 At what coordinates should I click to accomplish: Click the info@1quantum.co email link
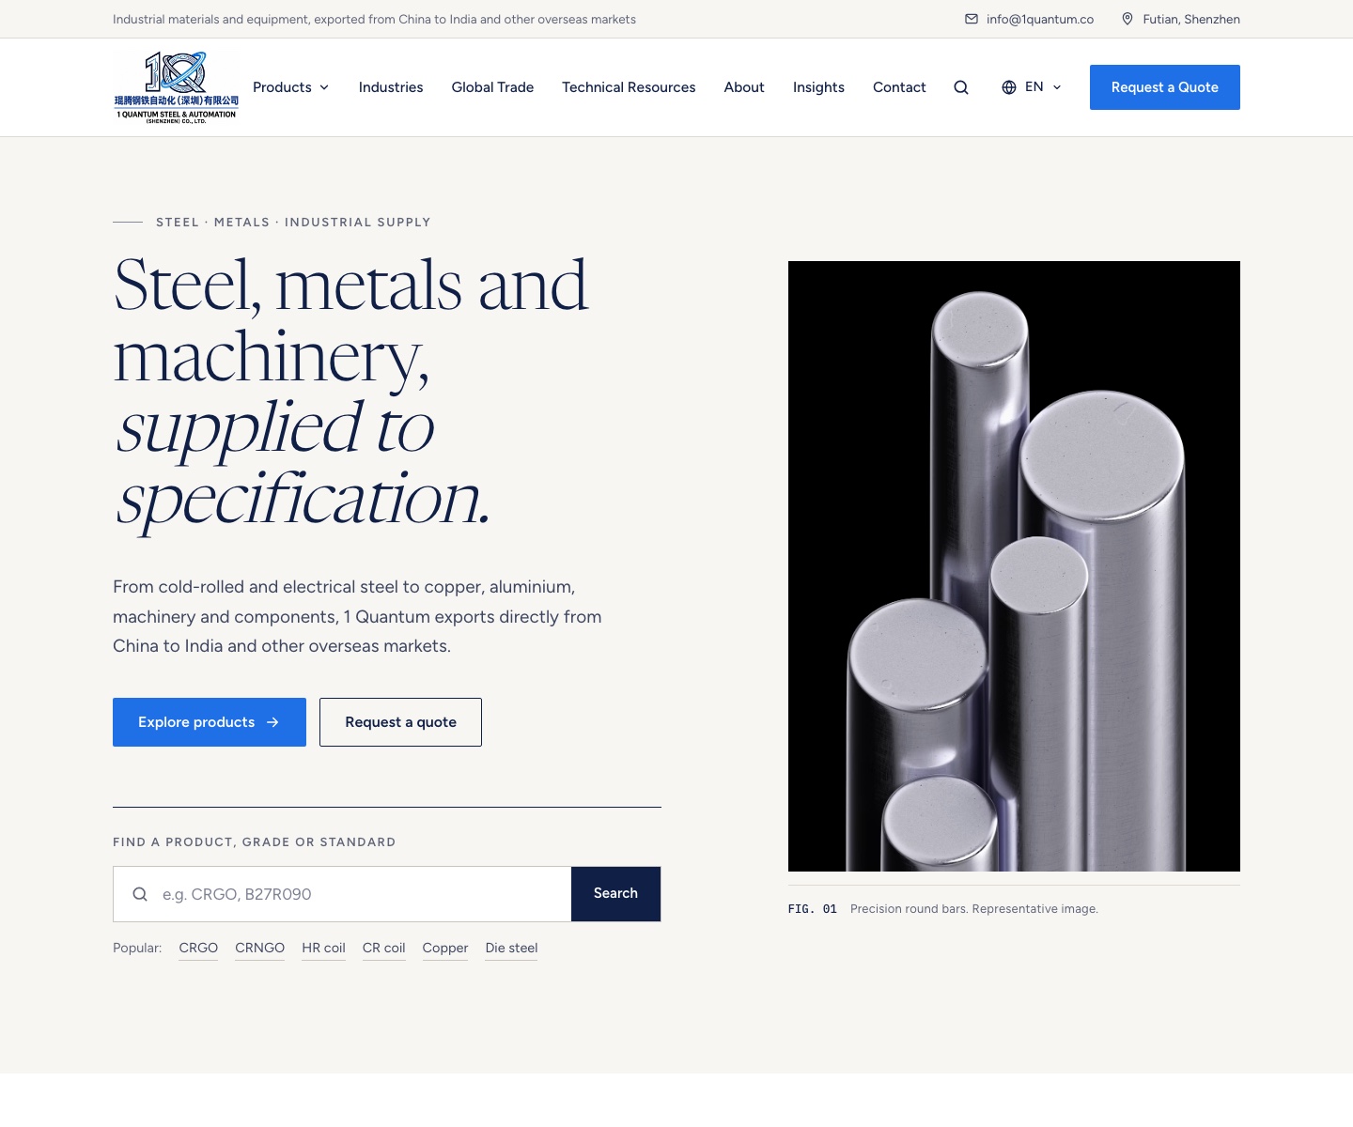[1040, 19]
